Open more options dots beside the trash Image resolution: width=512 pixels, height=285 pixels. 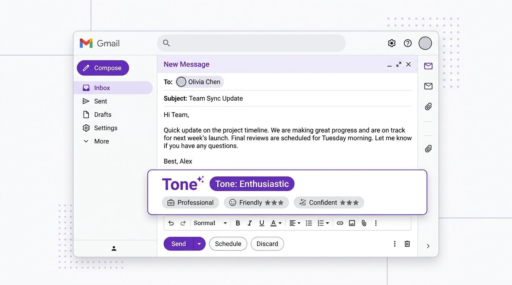[395, 244]
